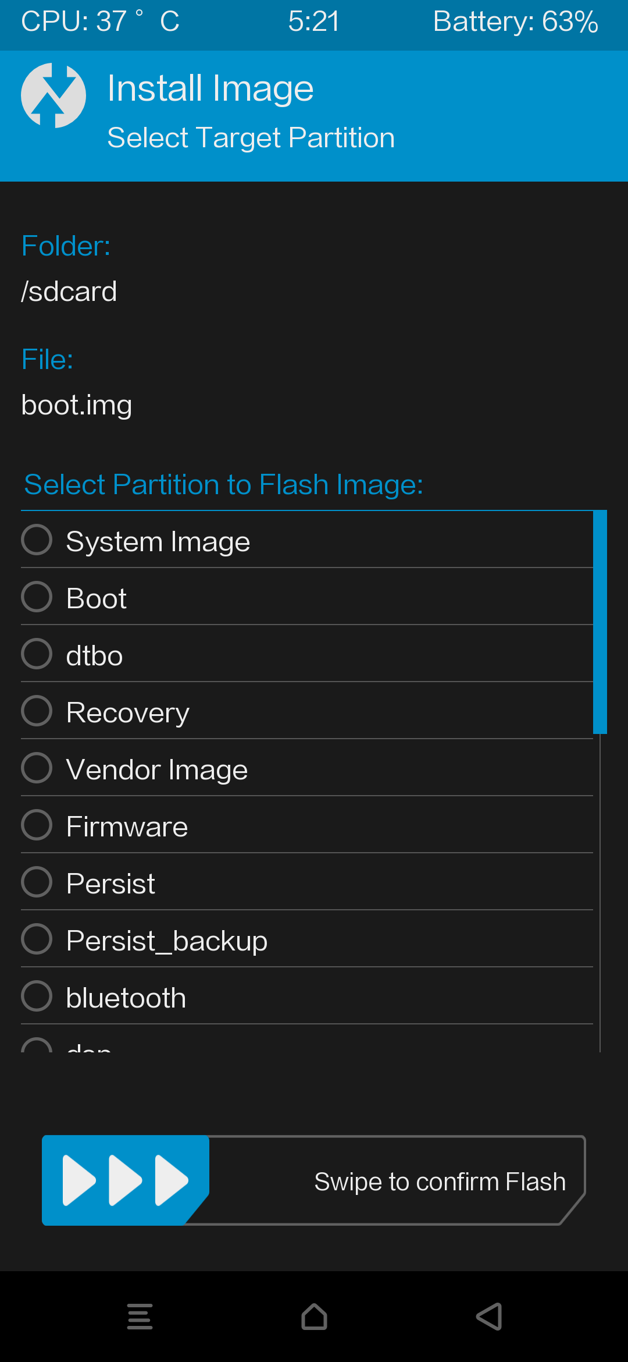Click the Swipe to confirm Flash slider

pos(314,1180)
